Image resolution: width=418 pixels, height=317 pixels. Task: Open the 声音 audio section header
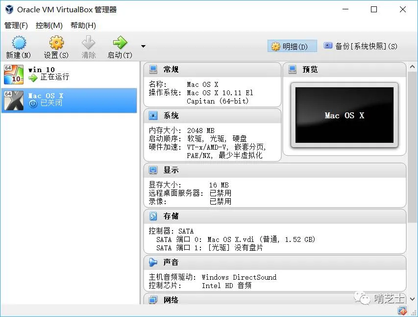275,263
